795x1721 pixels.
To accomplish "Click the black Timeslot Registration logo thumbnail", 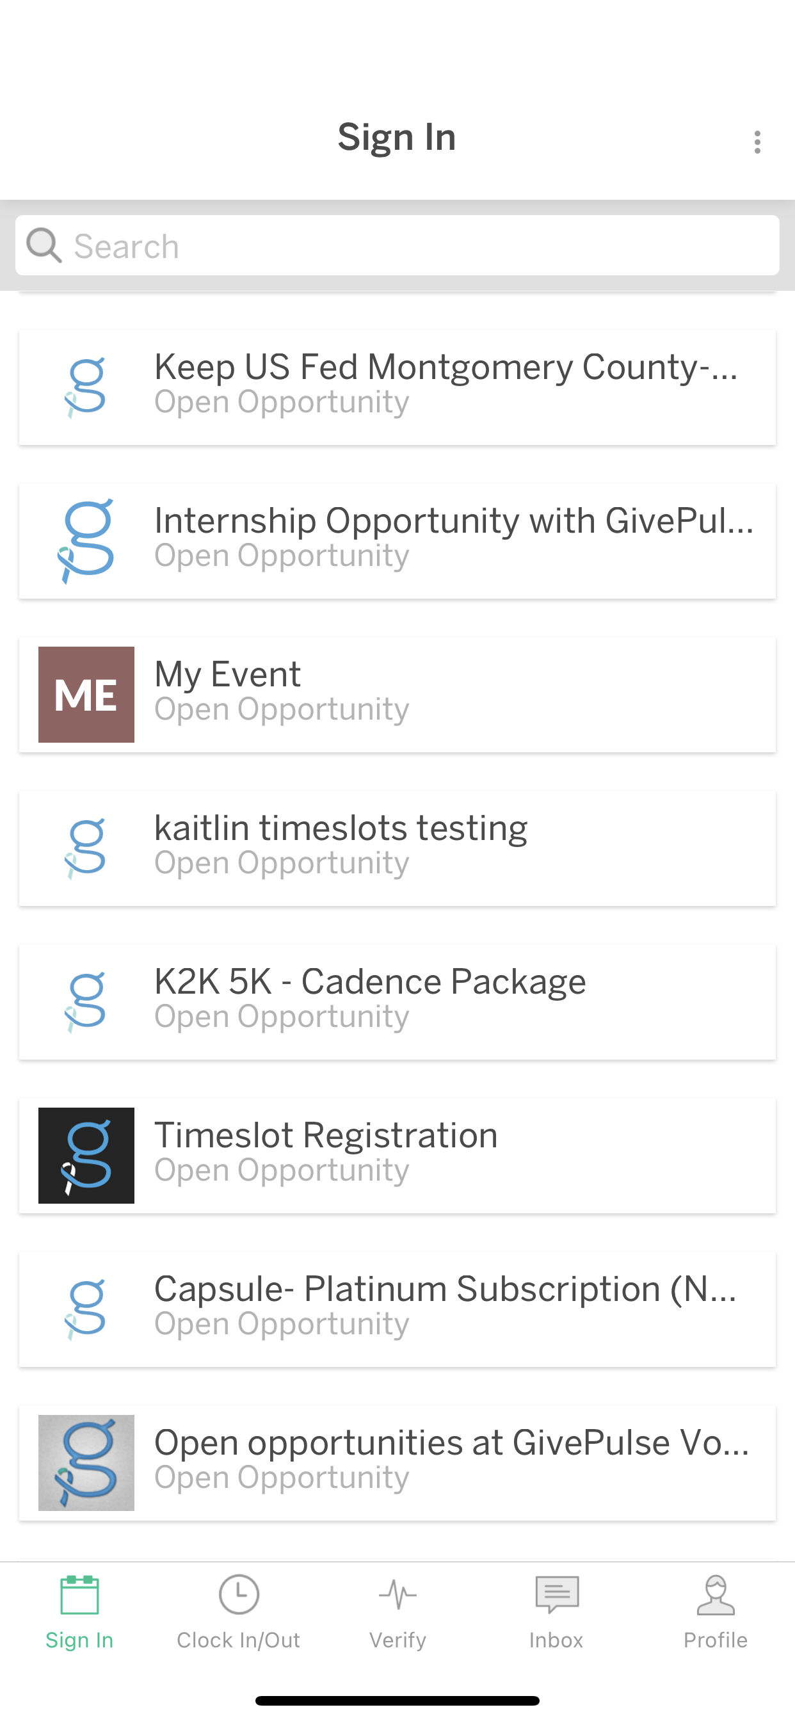I will pos(86,1155).
